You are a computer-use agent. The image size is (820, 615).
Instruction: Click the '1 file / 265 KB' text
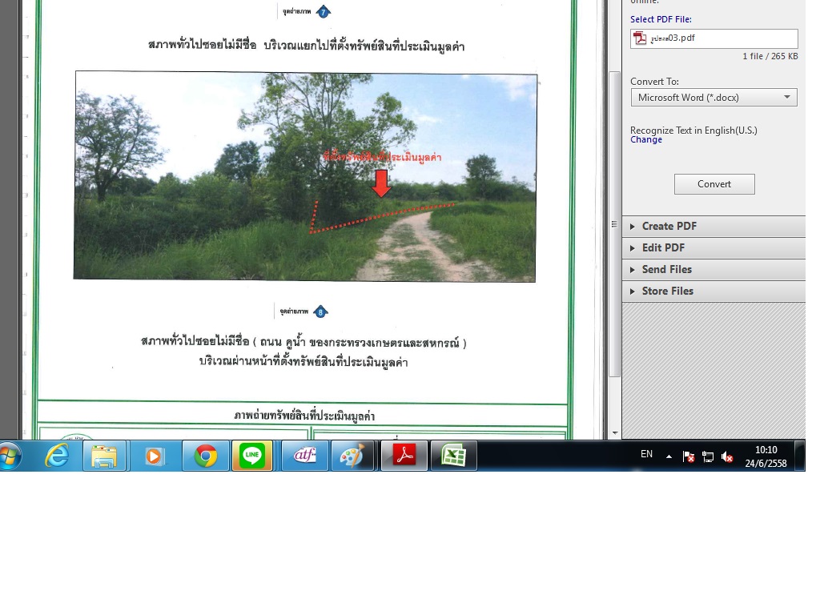(x=770, y=56)
